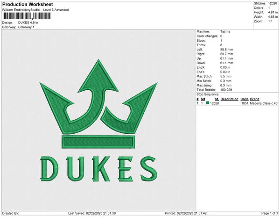Screen dimensions: 280x217
Task: Click the green thread color swatch
Action: point(208,103)
